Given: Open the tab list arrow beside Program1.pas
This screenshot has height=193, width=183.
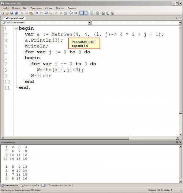Looking at the screenshot, I should tap(176, 18).
